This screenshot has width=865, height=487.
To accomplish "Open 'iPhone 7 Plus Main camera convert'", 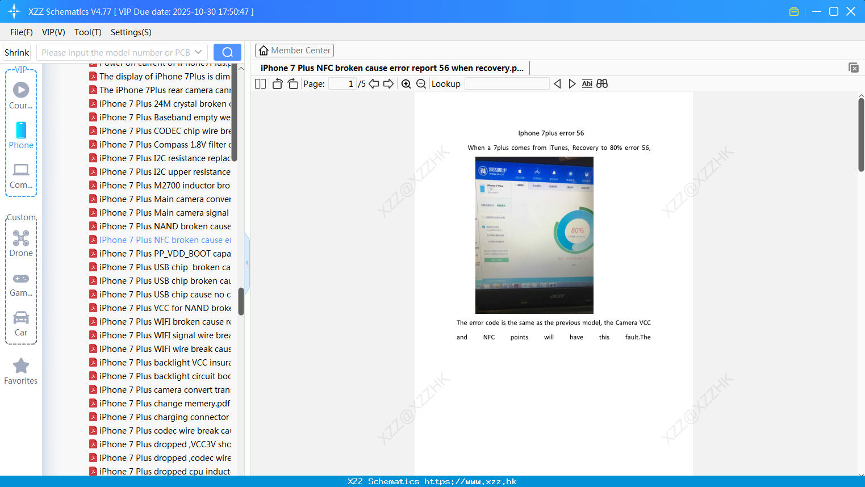I will [160, 199].
